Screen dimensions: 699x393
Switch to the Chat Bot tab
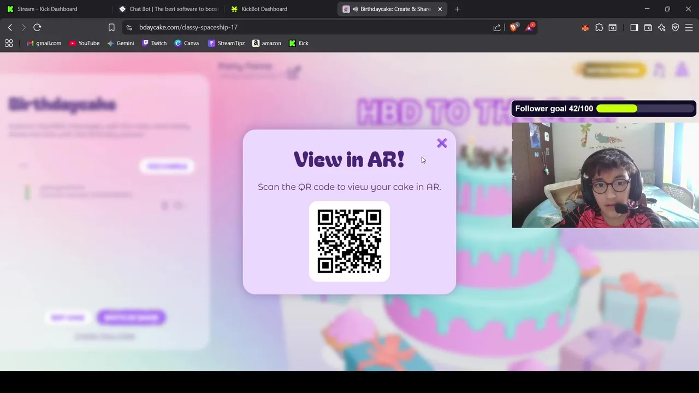click(169, 9)
